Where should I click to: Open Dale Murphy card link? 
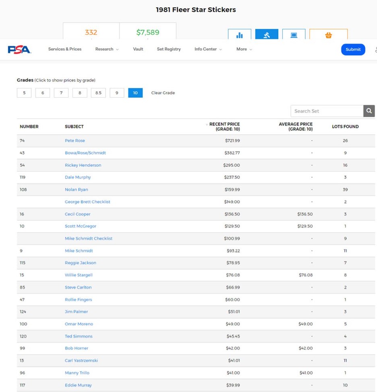coord(78,177)
